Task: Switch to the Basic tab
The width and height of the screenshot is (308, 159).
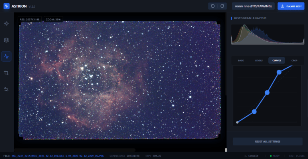Action: [x=241, y=60]
